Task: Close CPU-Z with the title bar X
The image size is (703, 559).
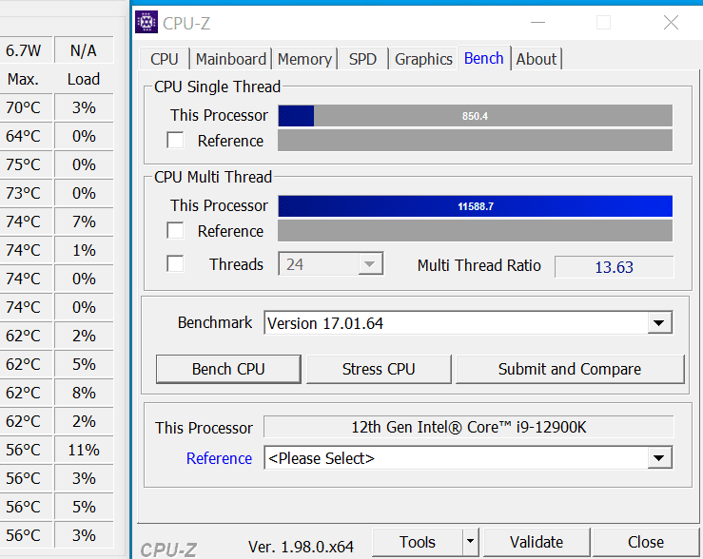Action: point(671,22)
